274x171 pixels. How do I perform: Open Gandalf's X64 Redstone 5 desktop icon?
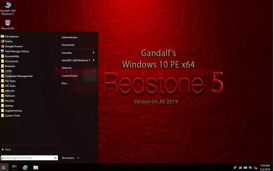[x=8, y=9]
